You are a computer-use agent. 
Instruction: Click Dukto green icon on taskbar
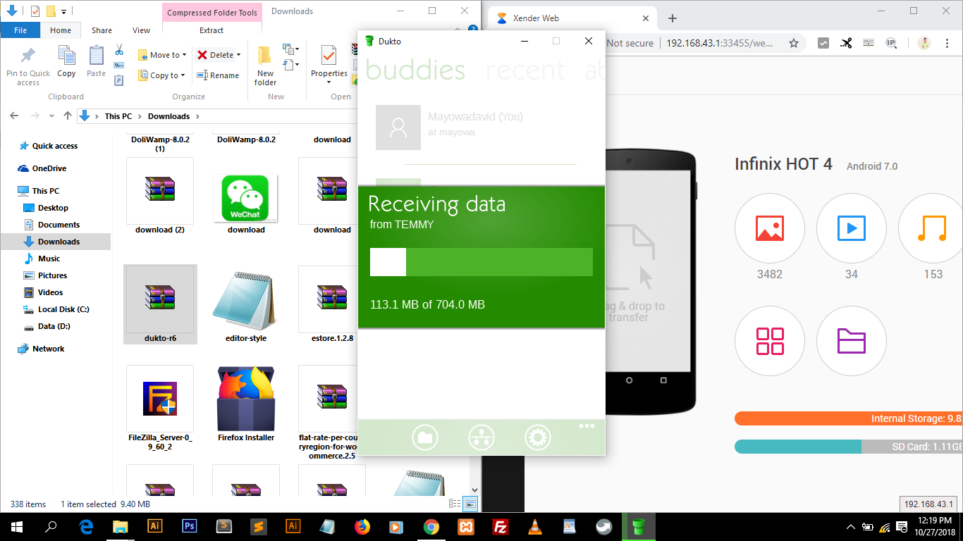click(639, 526)
